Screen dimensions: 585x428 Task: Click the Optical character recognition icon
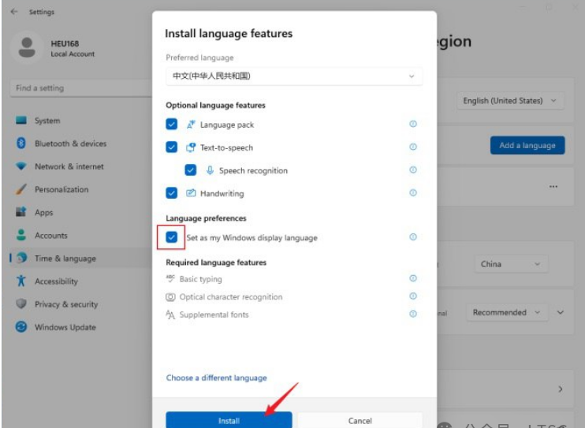(x=170, y=297)
